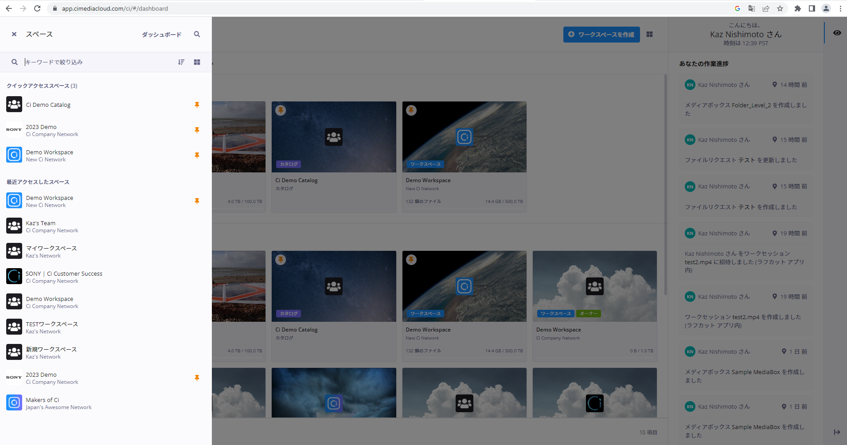The width and height of the screenshot is (847, 445).
Task: Click Makers of Ci logo icon
Action: click(x=14, y=402)
